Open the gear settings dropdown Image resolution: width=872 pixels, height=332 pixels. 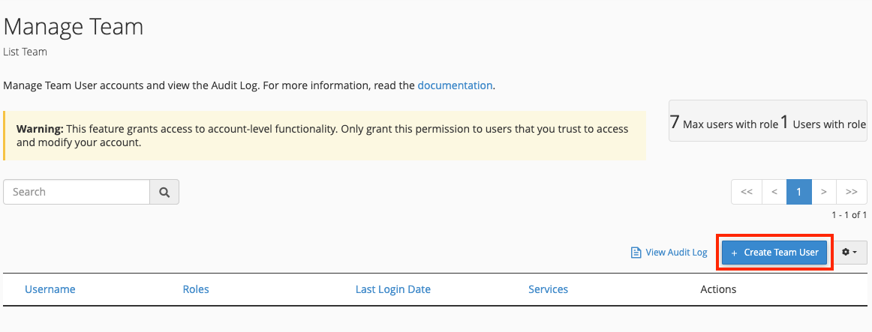850,253
